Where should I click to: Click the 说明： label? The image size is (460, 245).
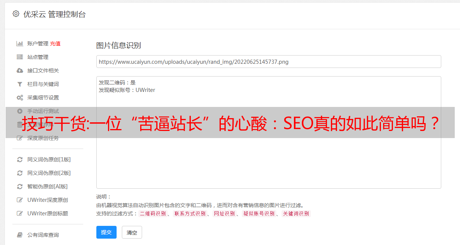point(104,197)
